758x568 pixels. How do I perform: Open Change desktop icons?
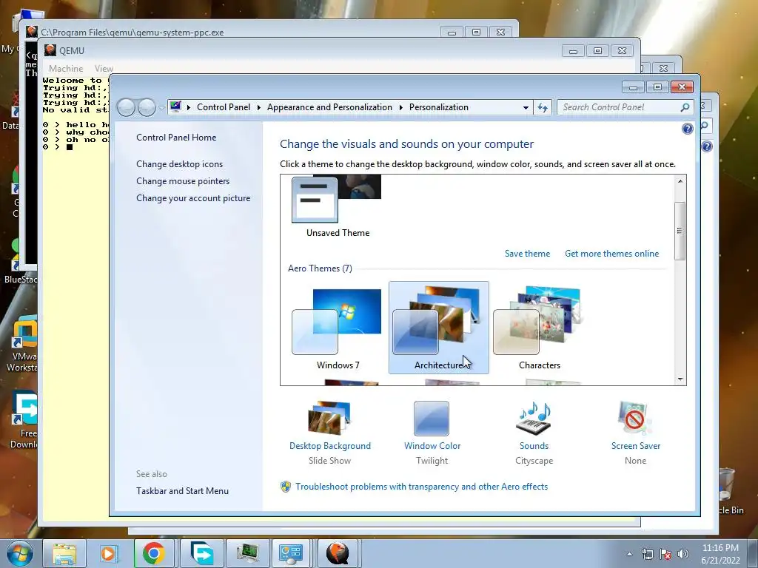[179, 163]
